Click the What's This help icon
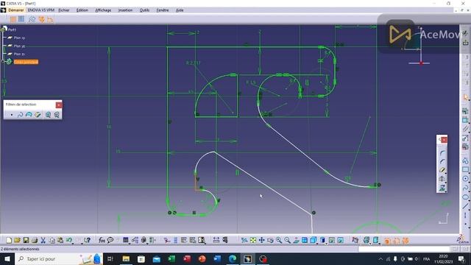 (87, 240)
